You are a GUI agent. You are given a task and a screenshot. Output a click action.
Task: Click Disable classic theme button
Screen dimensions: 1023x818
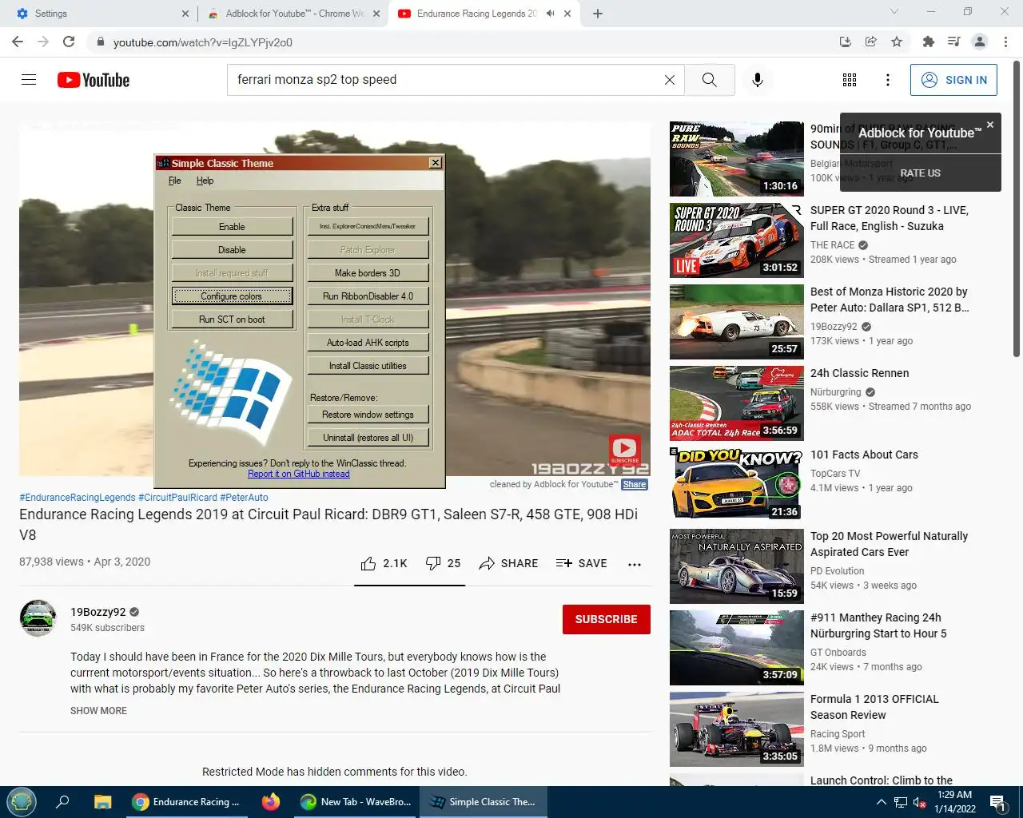232,250
